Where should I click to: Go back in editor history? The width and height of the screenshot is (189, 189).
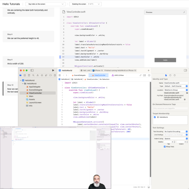click(x=64, y=75)
